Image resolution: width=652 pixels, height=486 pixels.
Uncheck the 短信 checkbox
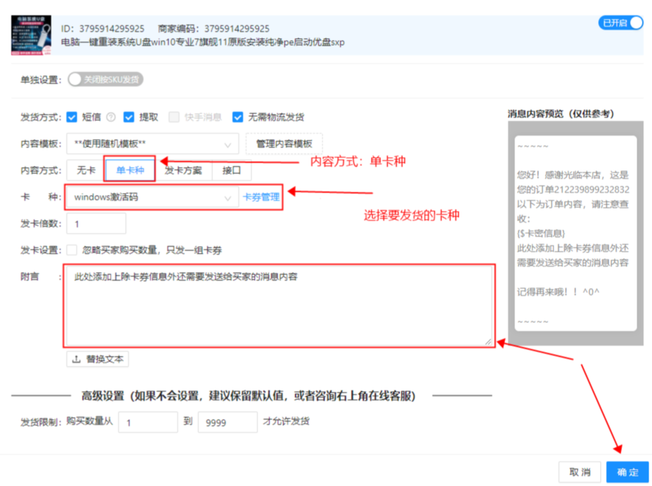[x=72, y=117]
